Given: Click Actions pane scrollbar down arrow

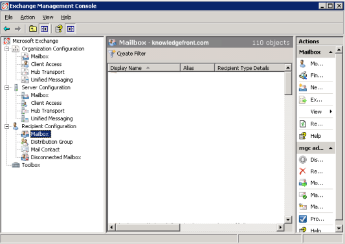Looking at the screenshot, I should pyautogui.click(x=339, y=228).
